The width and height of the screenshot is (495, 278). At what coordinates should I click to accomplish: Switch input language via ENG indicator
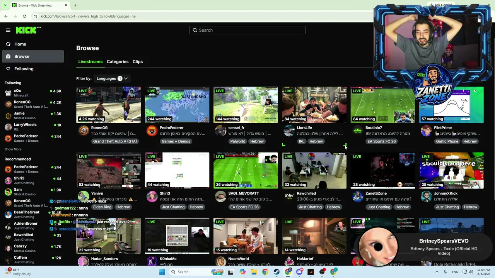pos(455,272)
